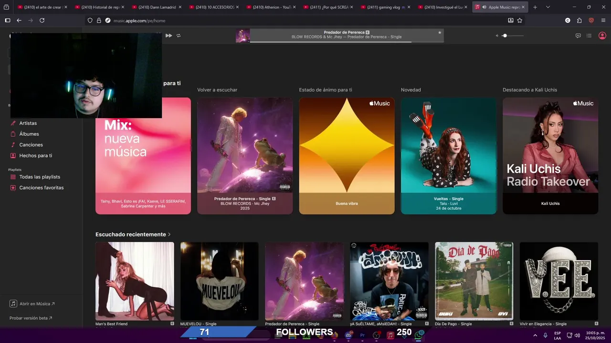
Task: Skip to next track in the player
Action: (169, 36)
